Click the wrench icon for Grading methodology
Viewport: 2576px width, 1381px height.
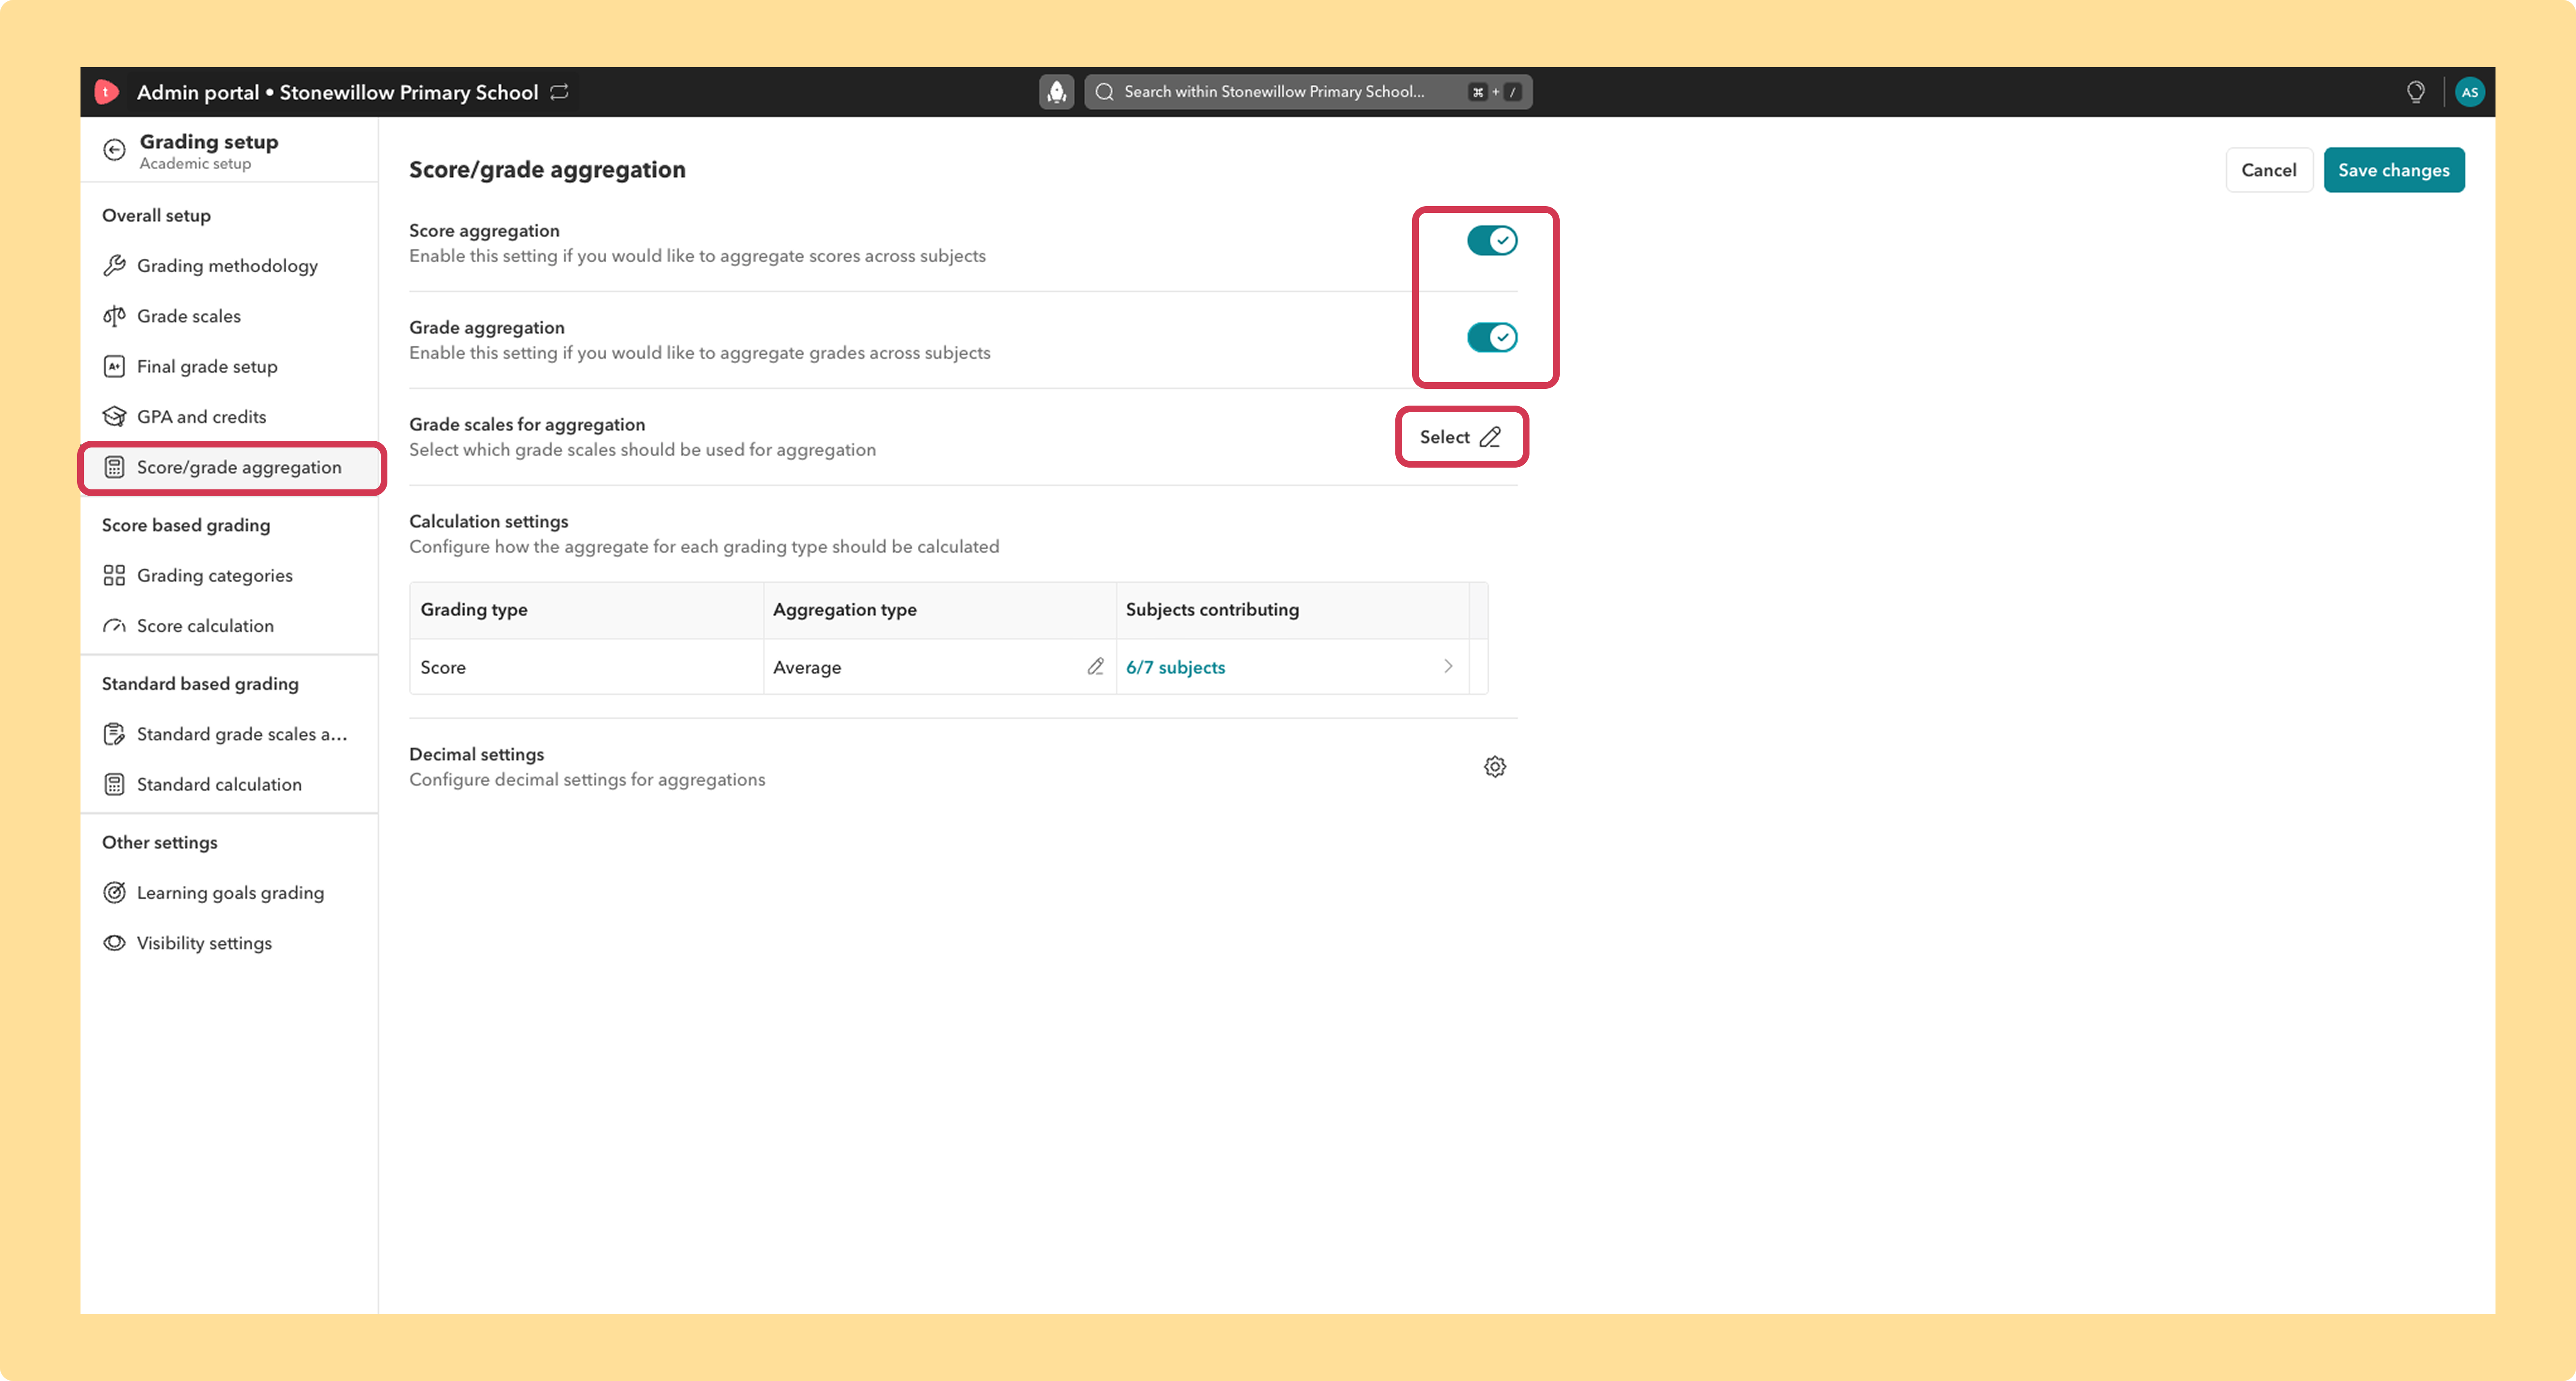tap(115, 266)
